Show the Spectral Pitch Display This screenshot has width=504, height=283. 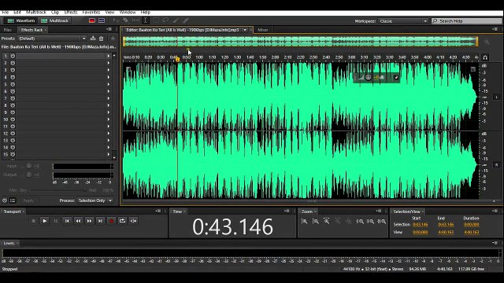pos(102,20)
